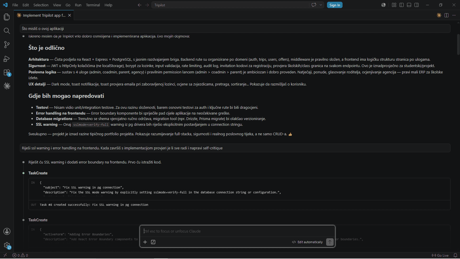Open the Edit menu

click(26, 5)
